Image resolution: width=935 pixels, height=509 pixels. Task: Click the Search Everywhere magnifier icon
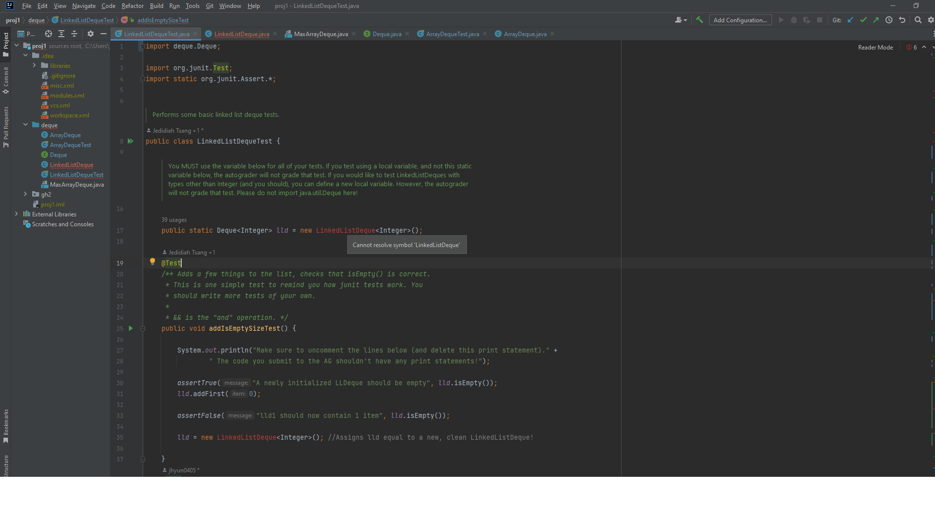point(918,20)
